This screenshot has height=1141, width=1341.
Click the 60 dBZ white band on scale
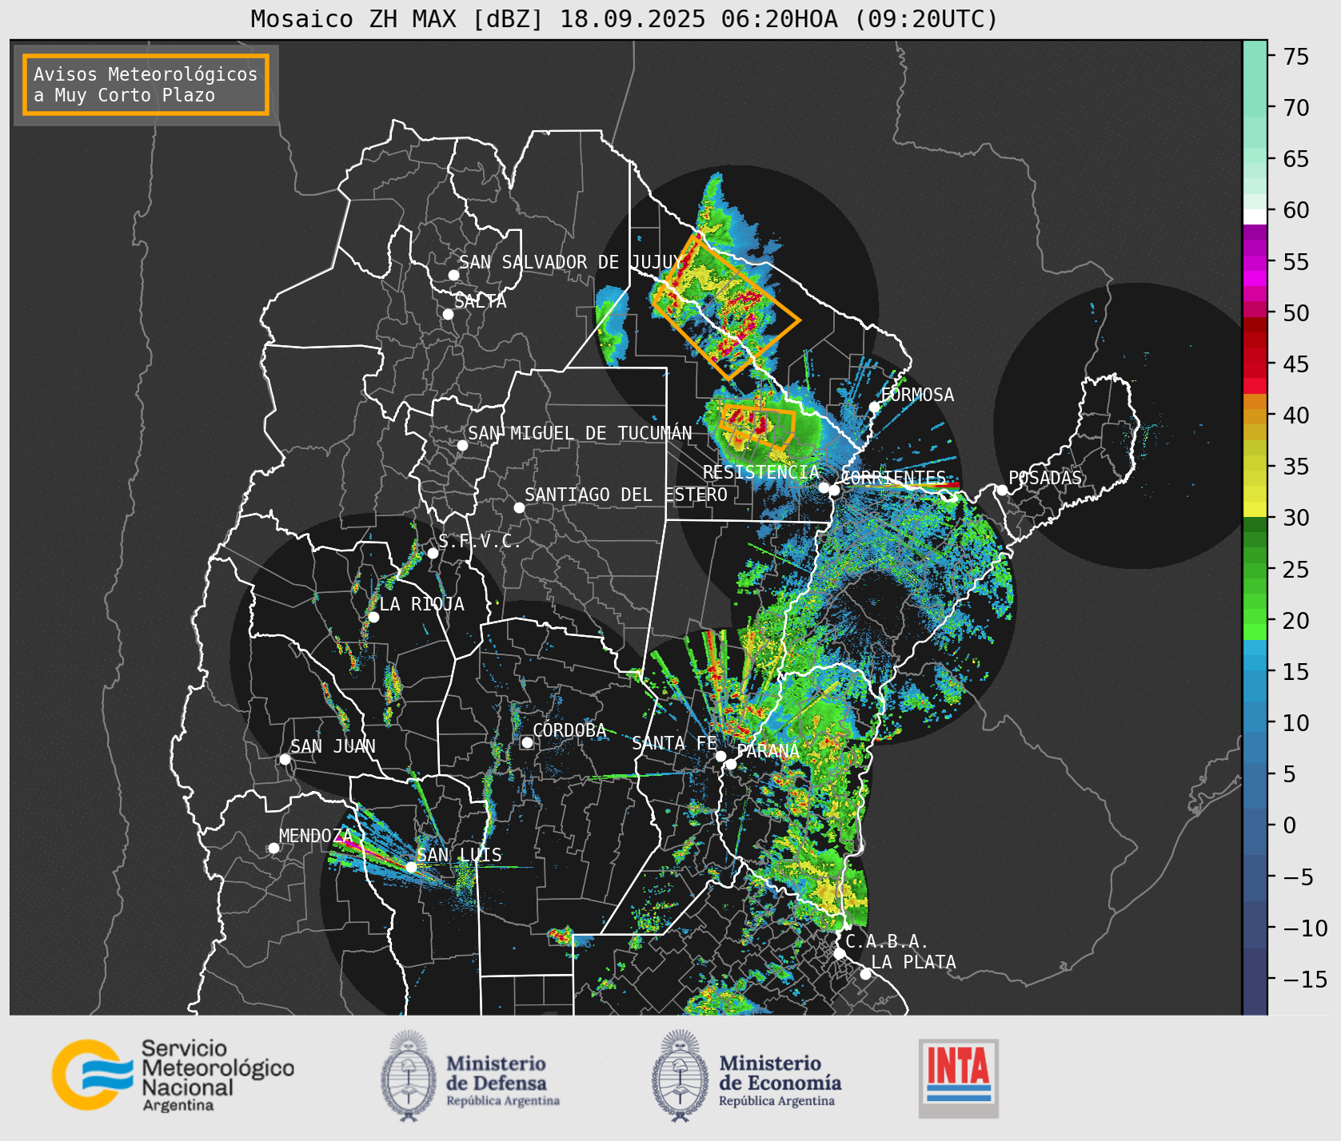pos(1255,216)
